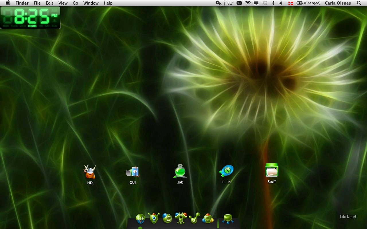Open the Apple menu
Screen dimensions: 367x229
pos(8,3)
